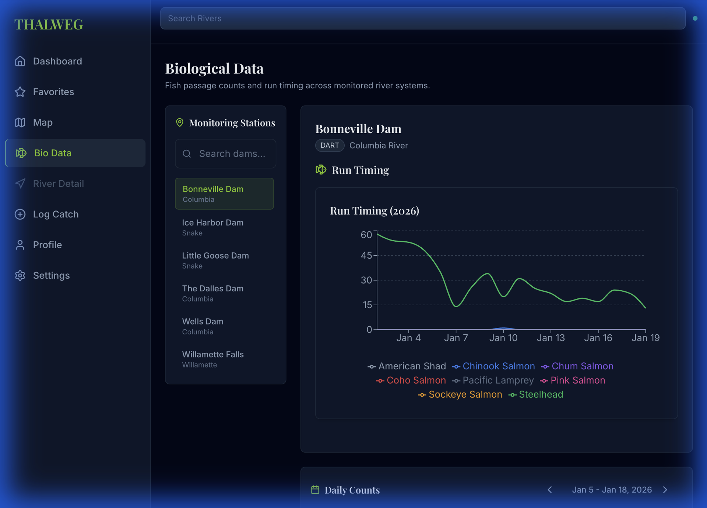This screenshot has height=508, width=707.
Task: Click the Favorites star icon
Action: (x=20, y=92)
